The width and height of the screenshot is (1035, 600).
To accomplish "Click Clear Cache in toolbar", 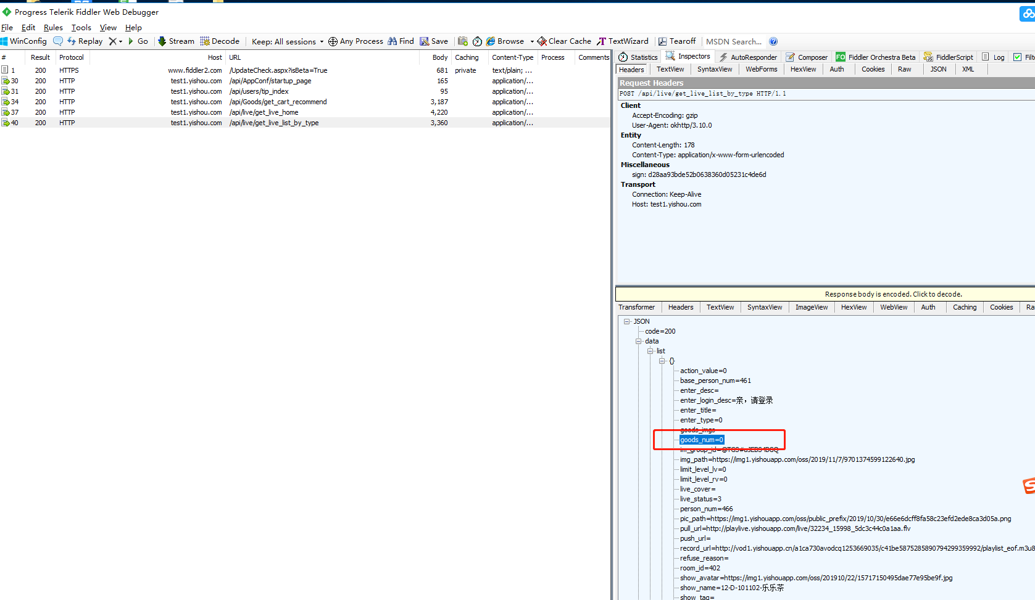I will pos(564,41).
